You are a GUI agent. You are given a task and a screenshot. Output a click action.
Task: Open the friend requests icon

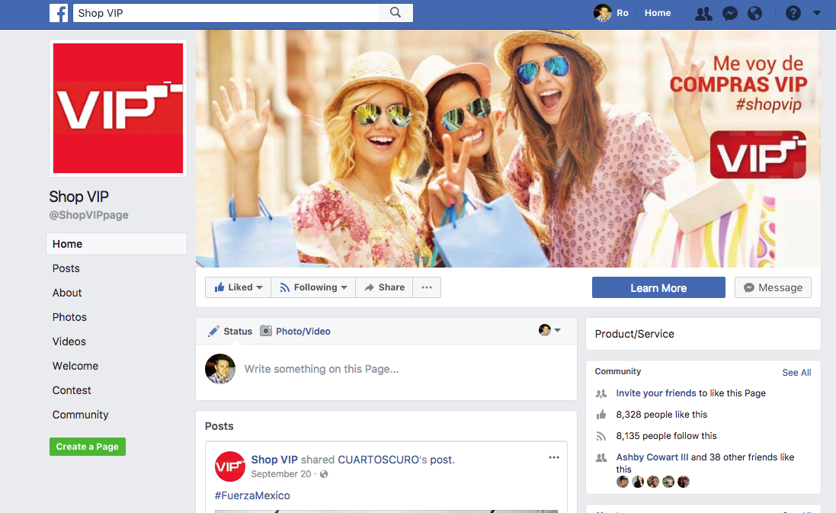tap(703, 13)
